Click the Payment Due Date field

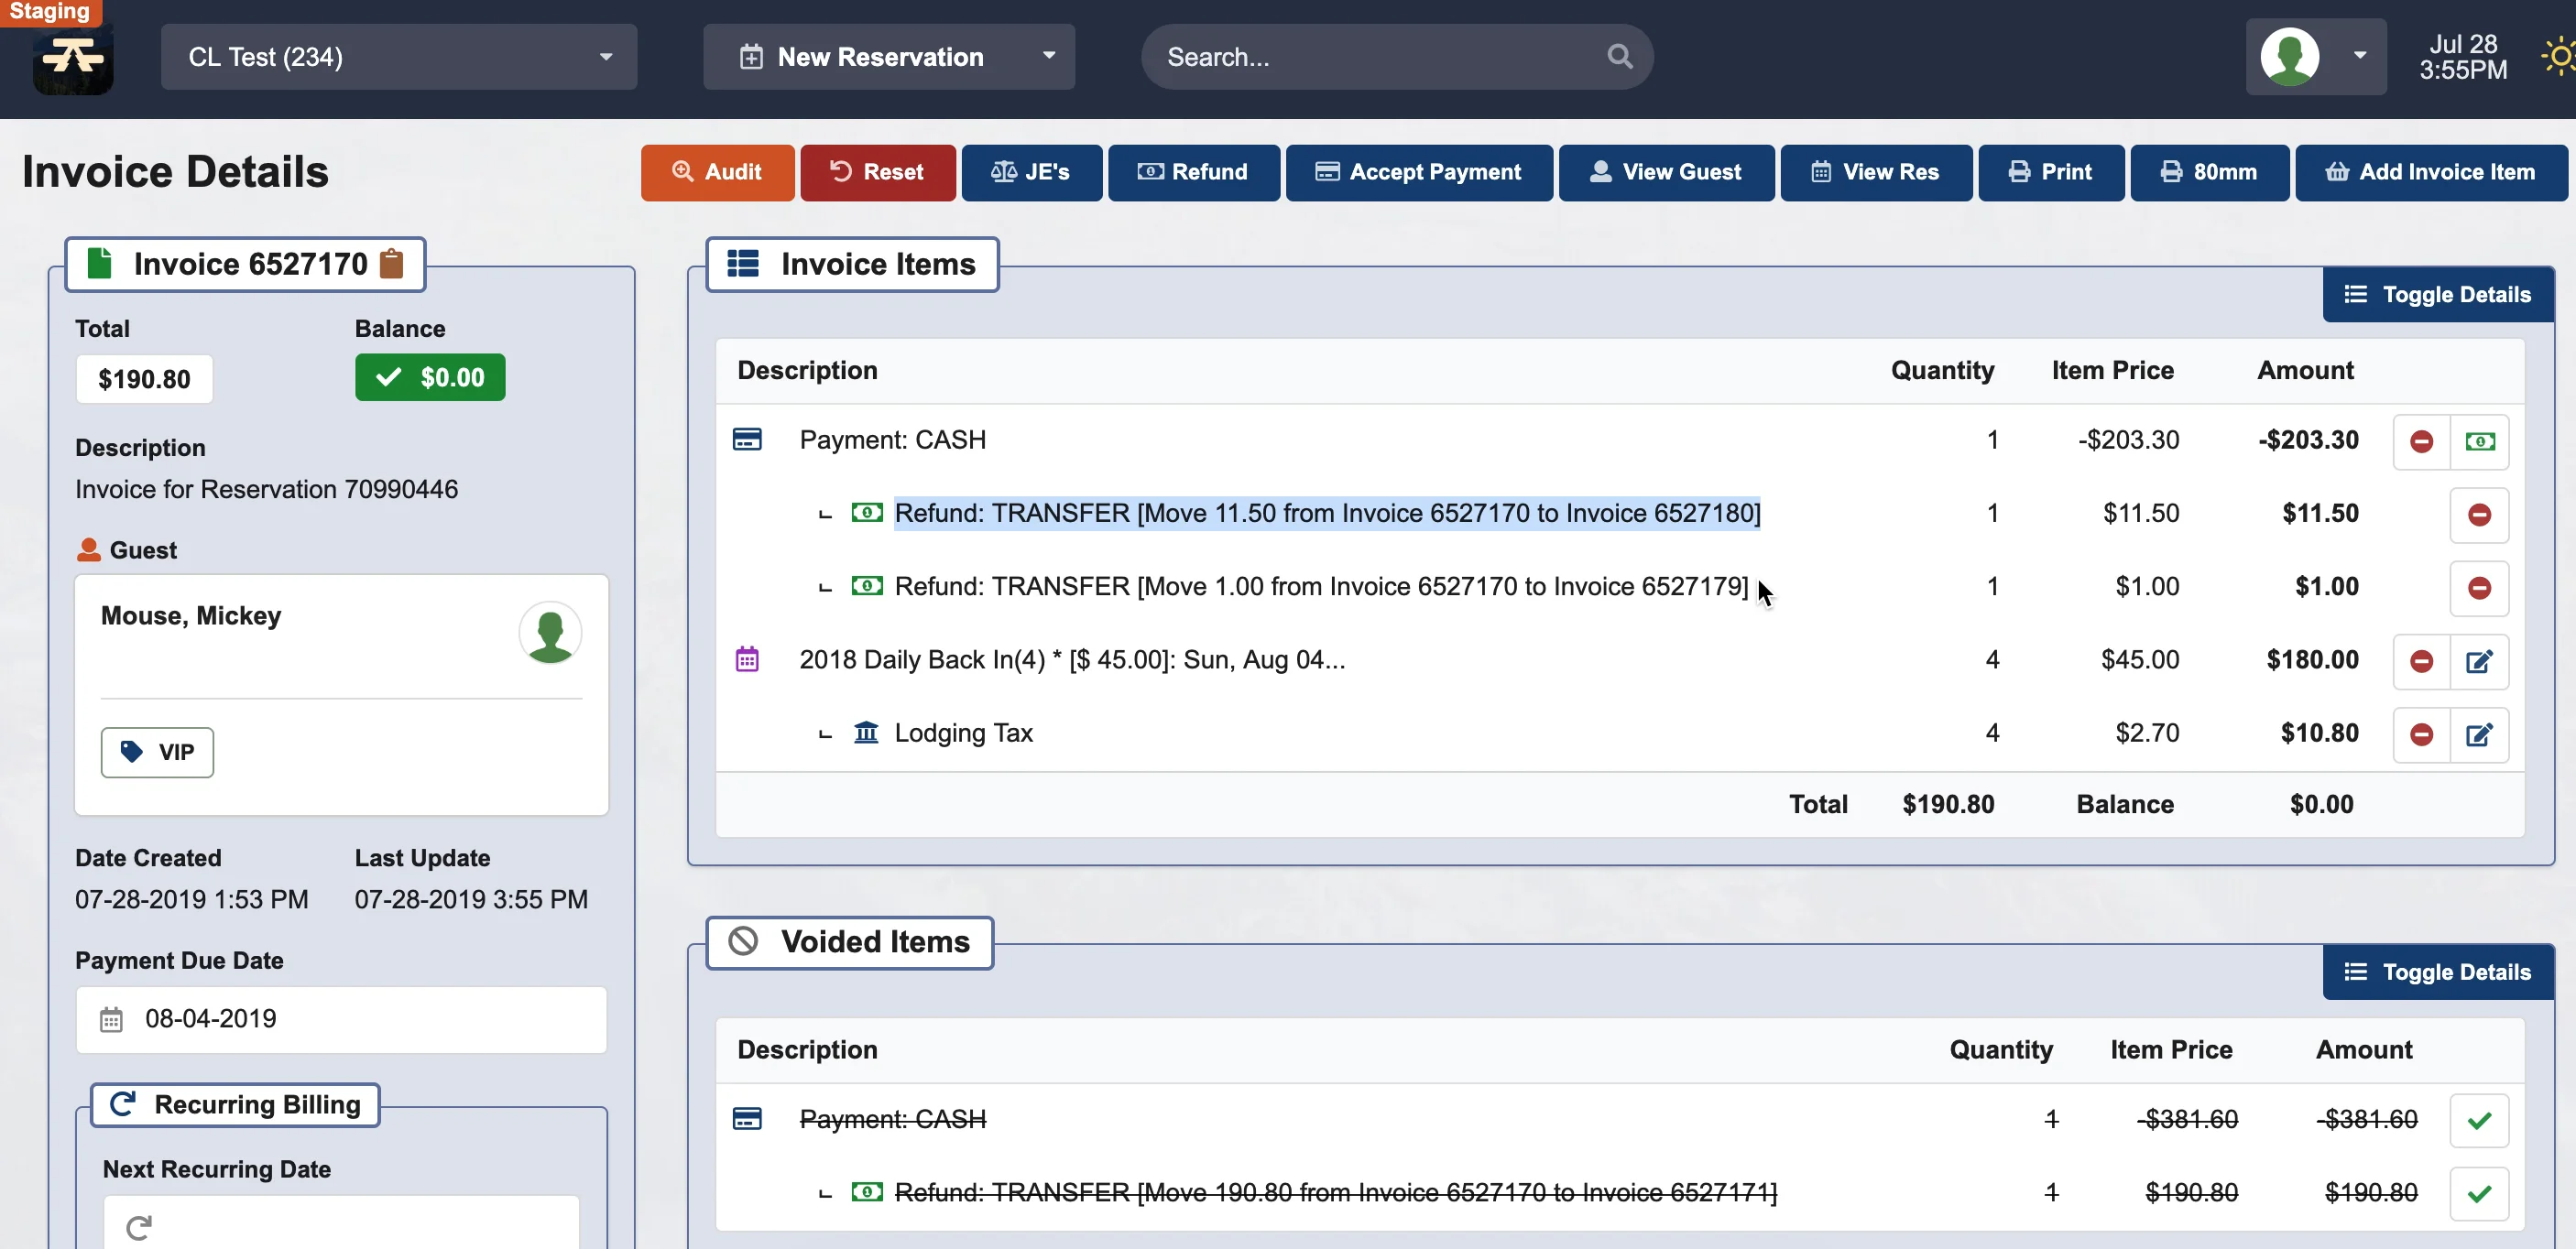pyautogui.click(x=341, y=1019)
